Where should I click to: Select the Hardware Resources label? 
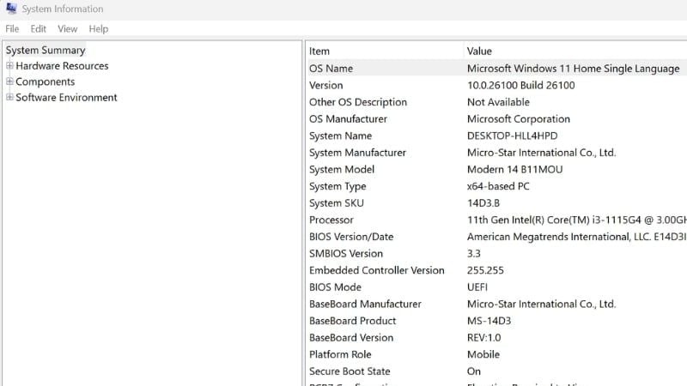tap(62, 66)
